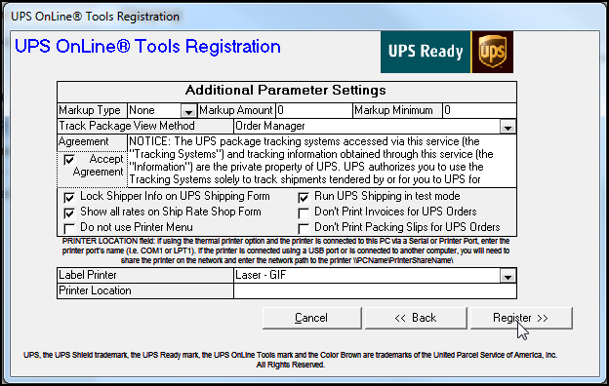Uncheck Show all rates on Ship Rate Shop Form

tap(69, 212)
